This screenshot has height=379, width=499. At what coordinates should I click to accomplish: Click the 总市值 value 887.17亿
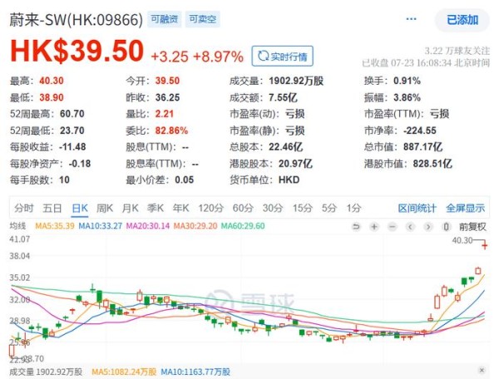[423, 147]
